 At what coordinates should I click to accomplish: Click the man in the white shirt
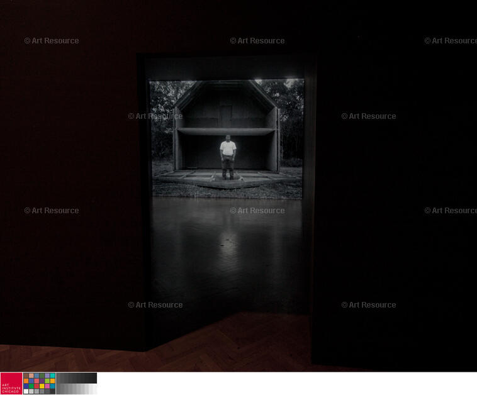coord(228,157)
